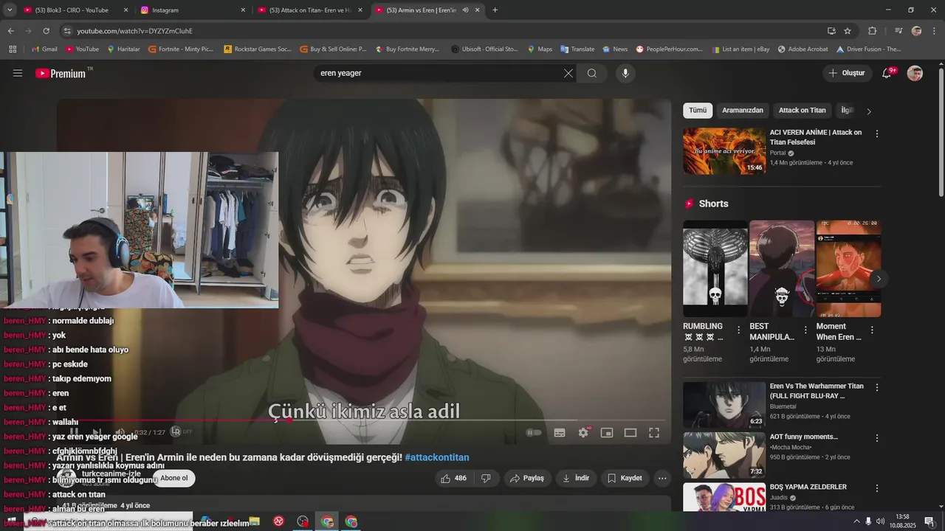Like the video with 486 likes
Image resolution: width=945 pixels, height=531 pixels.
pos(453,478)
